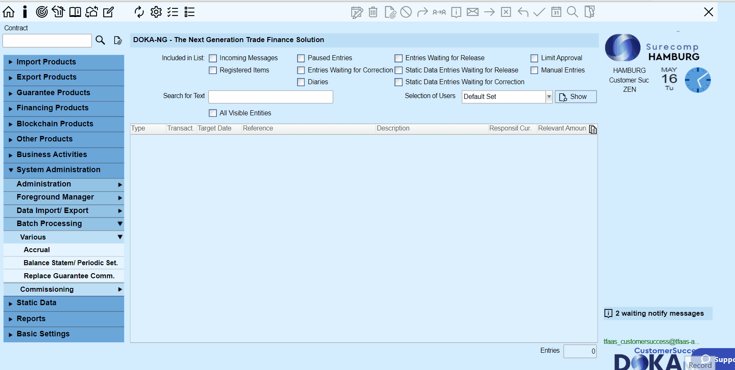This screenshot has width=735, height=370.
Task: Expand Blockchain Products section
Action: 64,124
